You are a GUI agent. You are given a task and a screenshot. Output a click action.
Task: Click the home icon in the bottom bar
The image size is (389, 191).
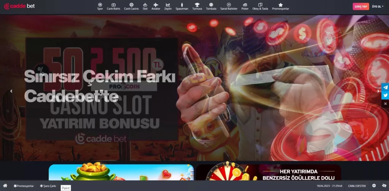click(x=5, y=186)
